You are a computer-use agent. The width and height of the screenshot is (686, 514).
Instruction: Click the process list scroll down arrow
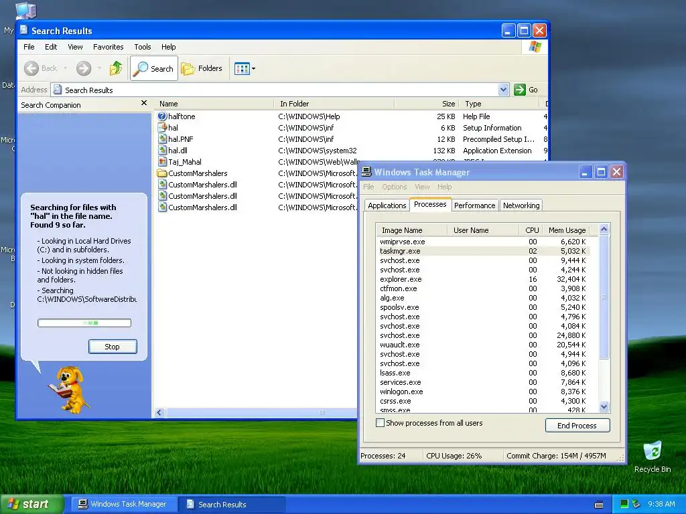(604, 406)
